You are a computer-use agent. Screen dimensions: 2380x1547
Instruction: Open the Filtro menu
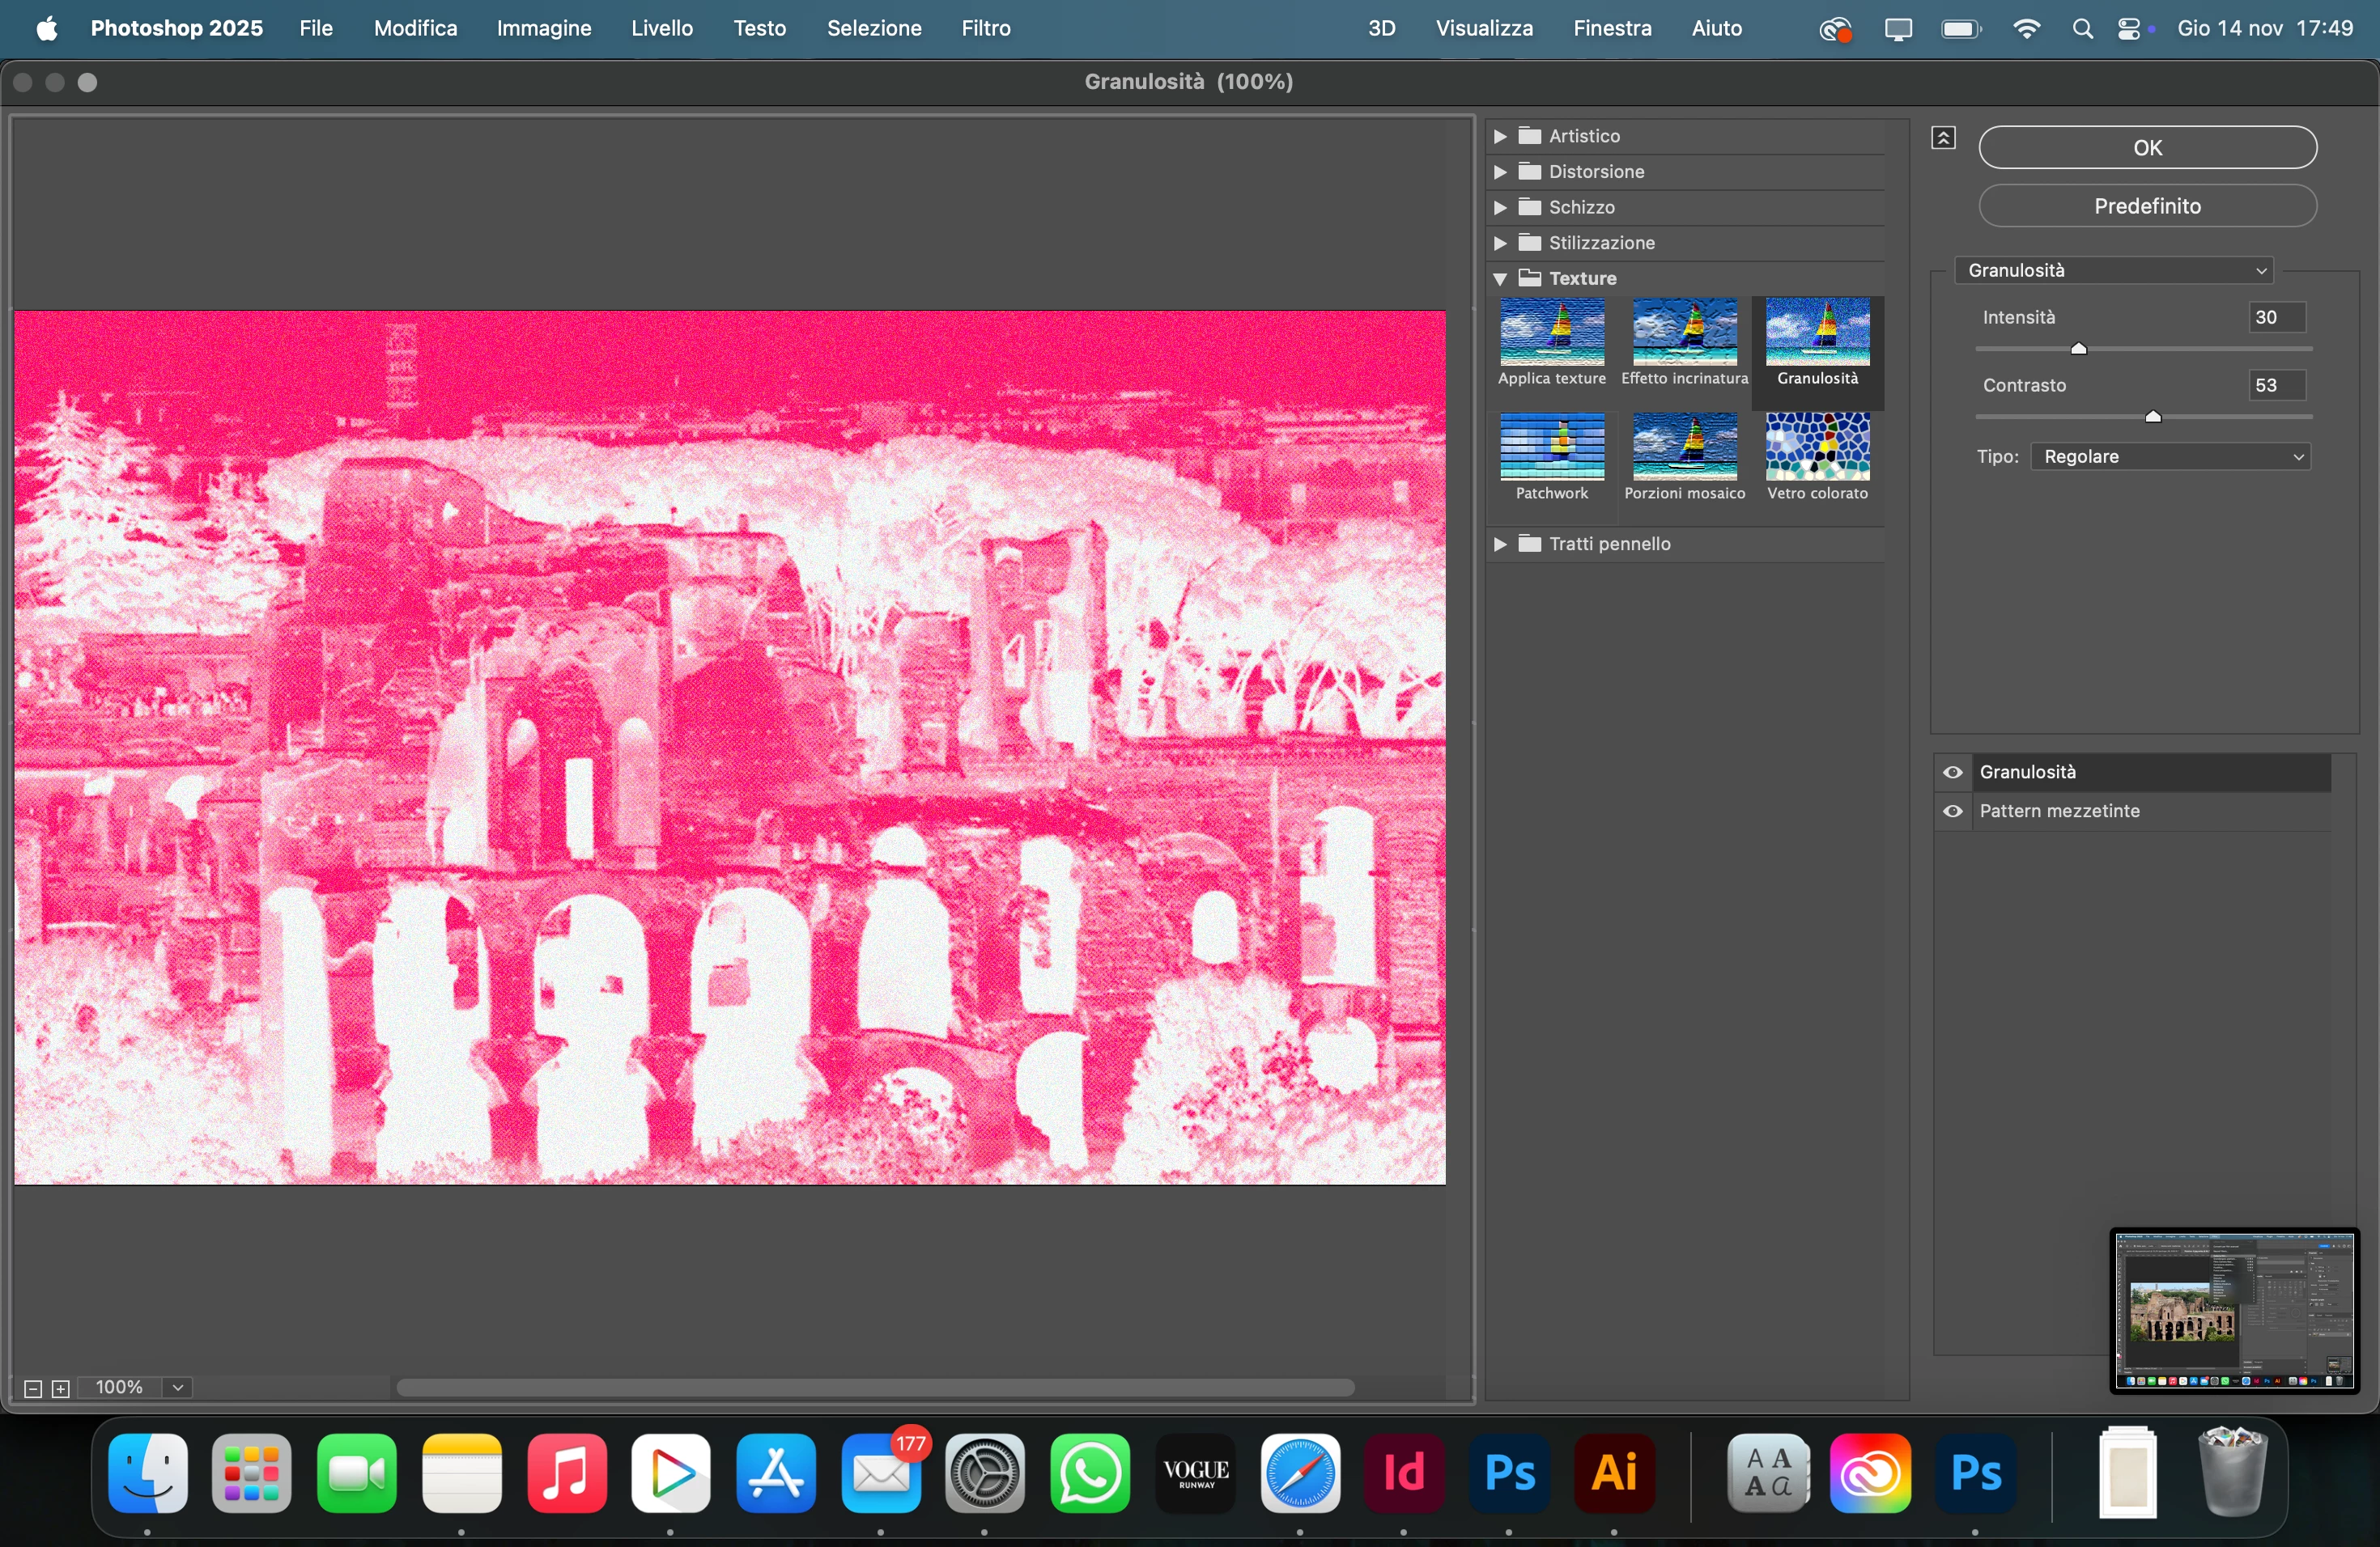pyautogui.click(x=985, y=28)
